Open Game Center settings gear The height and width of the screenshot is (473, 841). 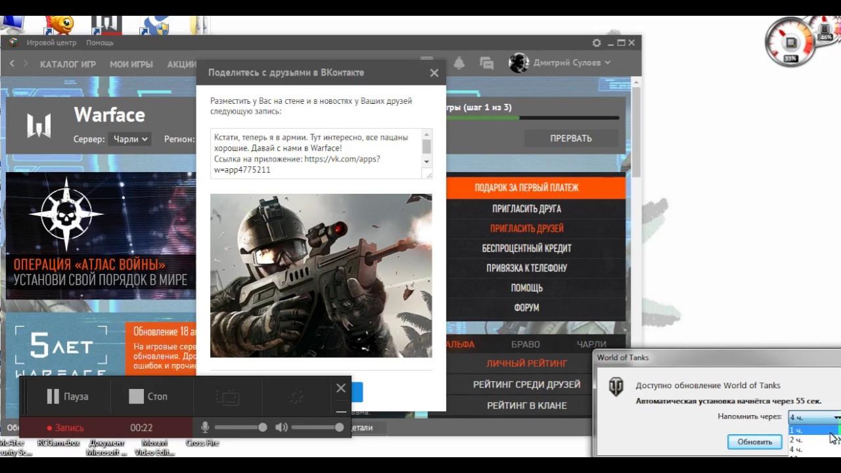(x=597, y=43)
